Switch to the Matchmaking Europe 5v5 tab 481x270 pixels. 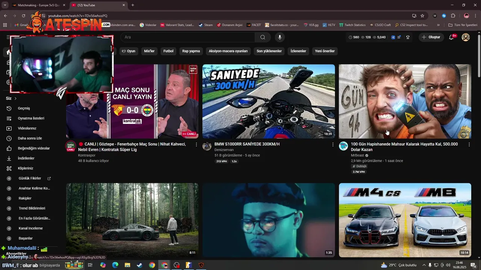click(x=39, y=5)
